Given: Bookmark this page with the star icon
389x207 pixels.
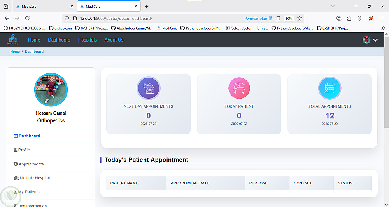Looking at the screenshot, I should (x=300, y=18).
